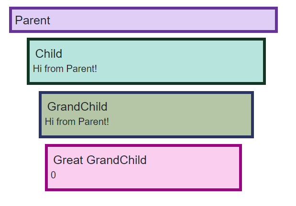This screenshot has width=296, height=206.
Task: Click the magenta top border of Great GrandChild box
Action: coord(143,146)
